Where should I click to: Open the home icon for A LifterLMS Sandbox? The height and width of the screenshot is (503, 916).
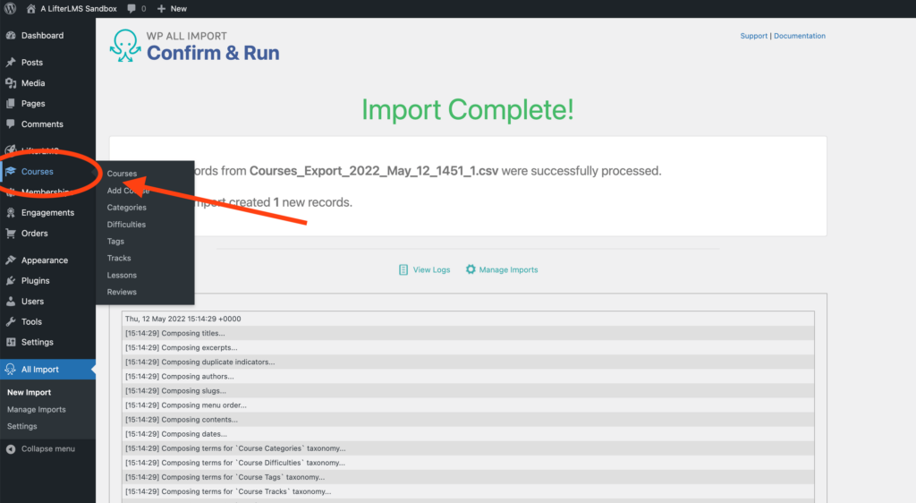click(x=31, y=9)
